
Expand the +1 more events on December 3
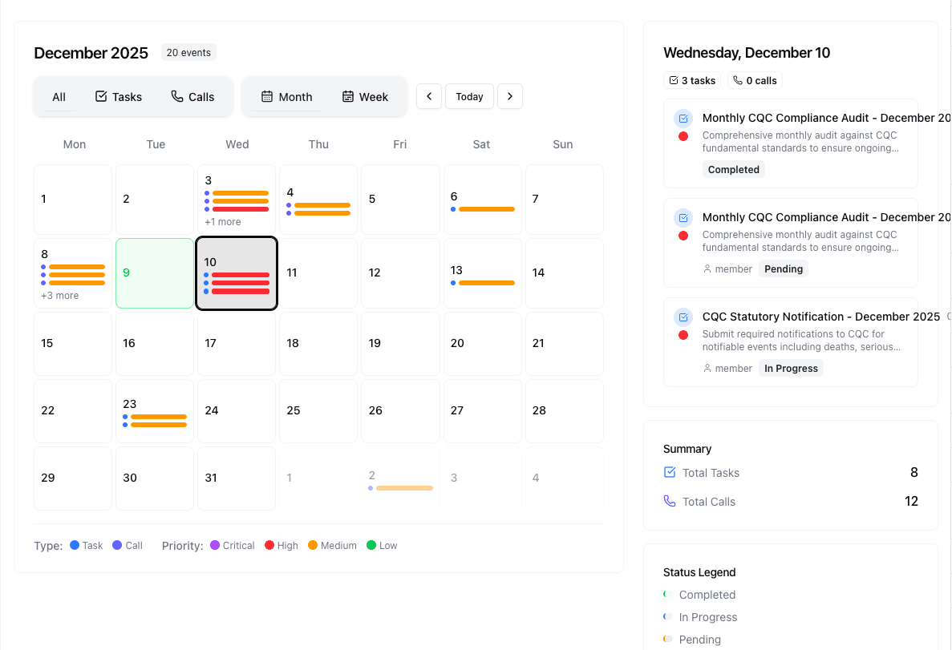tap(222, 221)
